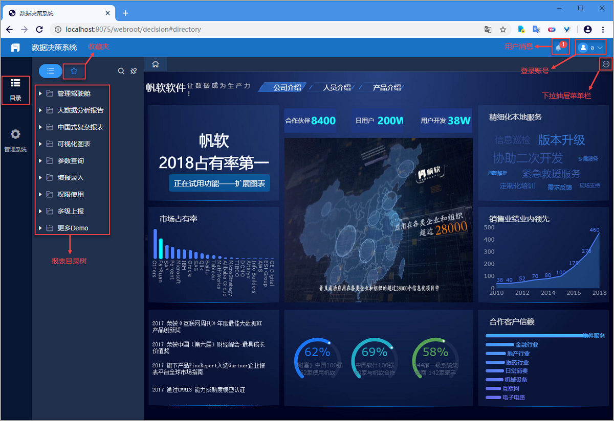
Task: Open the 目录 sidebar section
Action: tap(15, 89)
